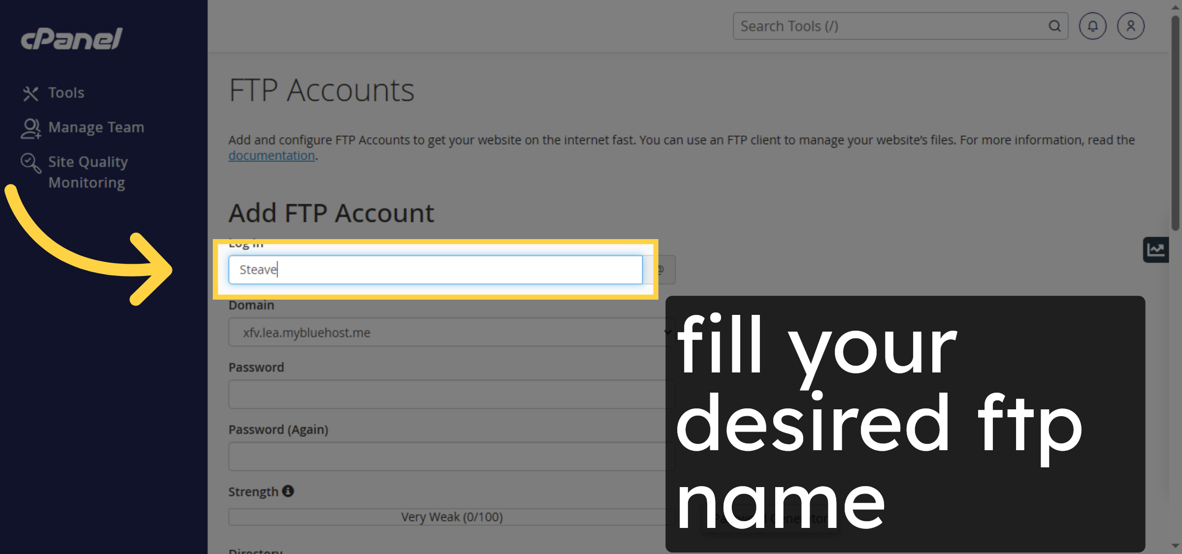Select the Site Quality Monitoring menu item
Viewport: 1182px width, 554px height.
tap(88, 172)
